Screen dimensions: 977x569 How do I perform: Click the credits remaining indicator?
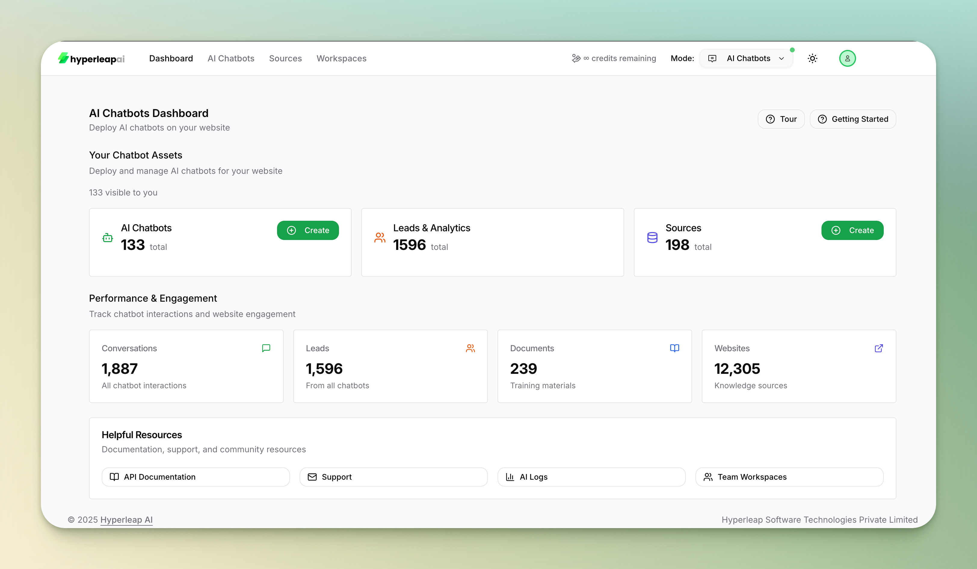[x=614, y=59]
